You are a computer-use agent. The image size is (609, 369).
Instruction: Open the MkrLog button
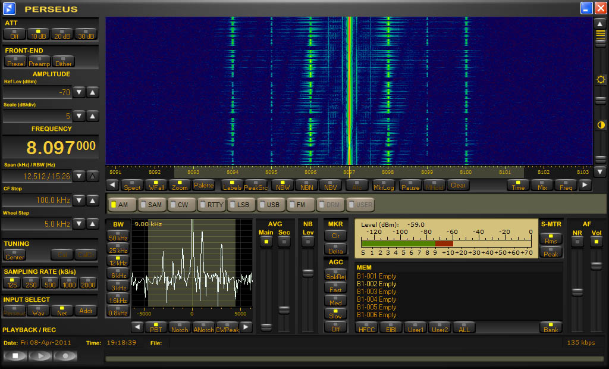click(x=384, y=185)
